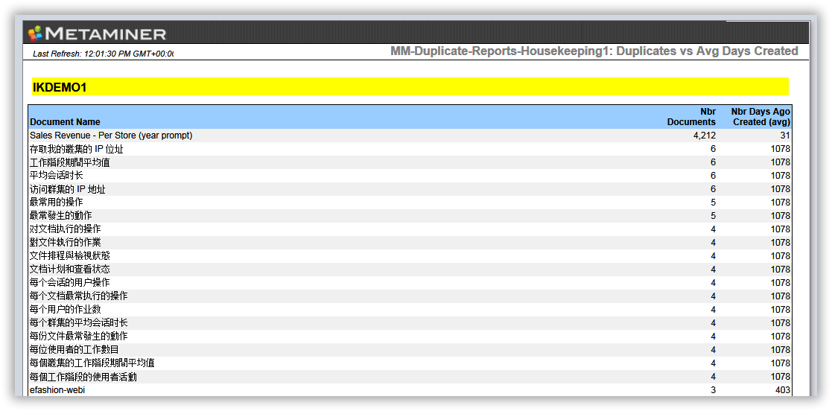Click the count 3 in the efashion-webi row
The image size is (832, 411).
pos(713,390)
